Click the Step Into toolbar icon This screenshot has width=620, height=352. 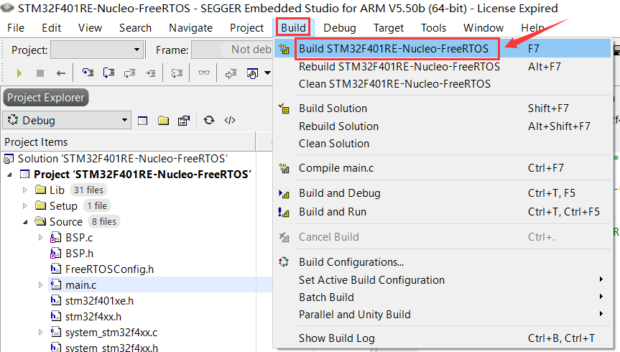tap(88, 73)
